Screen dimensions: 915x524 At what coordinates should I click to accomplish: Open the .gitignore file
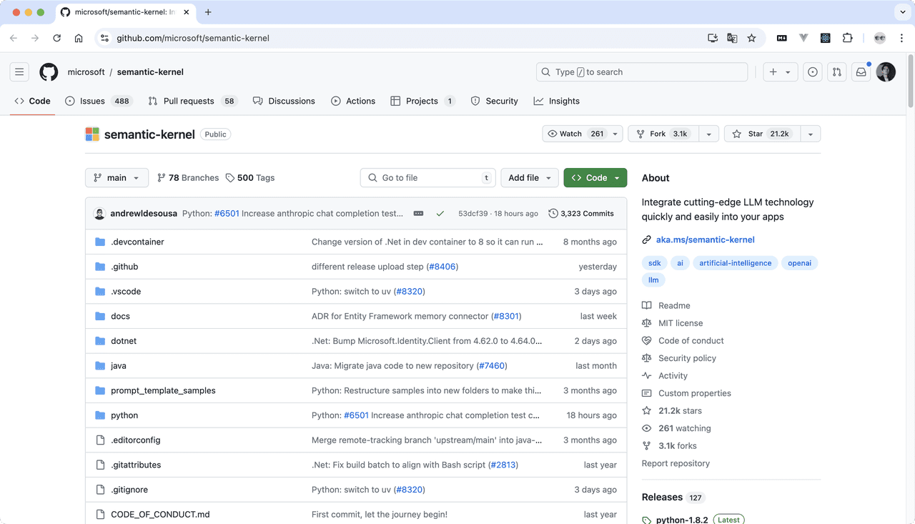tap(129, 490)
